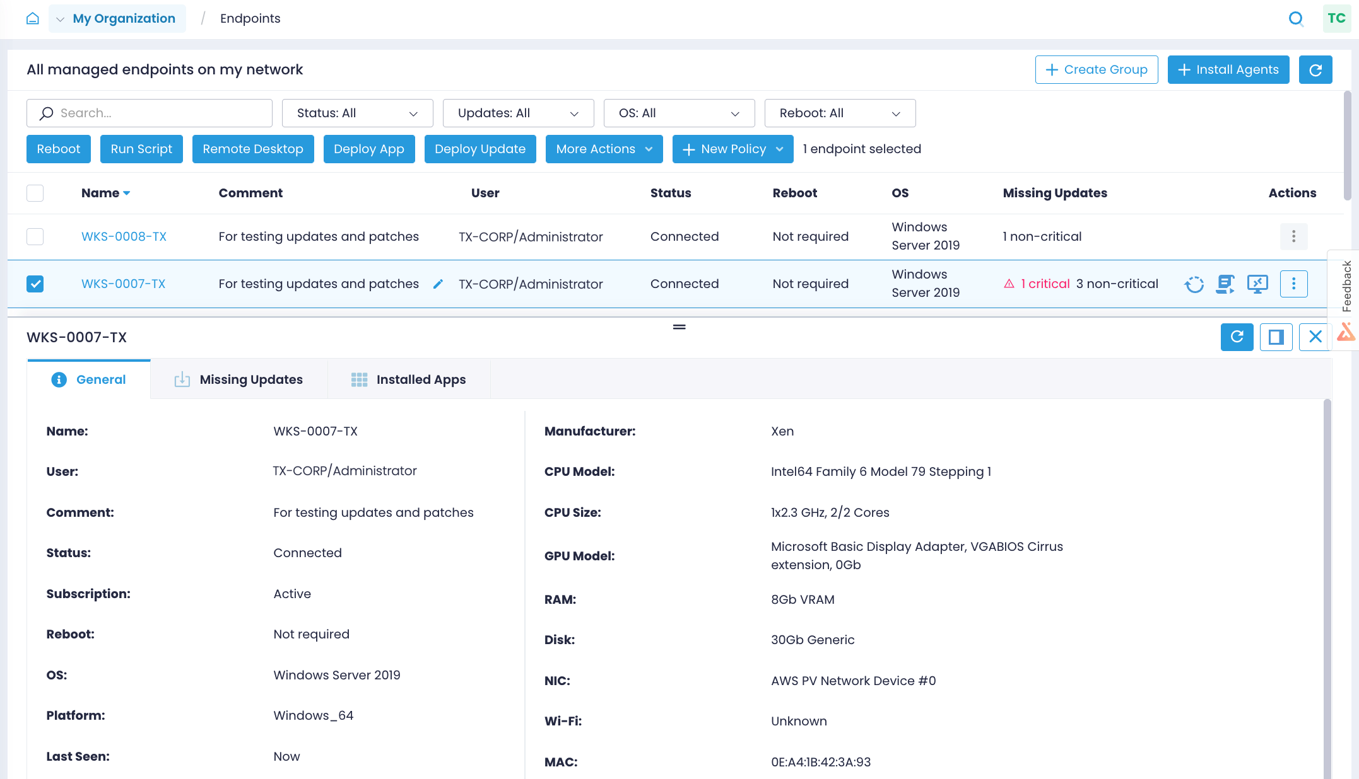
Task: Click the User column header
Action: (x=485, y=193)
